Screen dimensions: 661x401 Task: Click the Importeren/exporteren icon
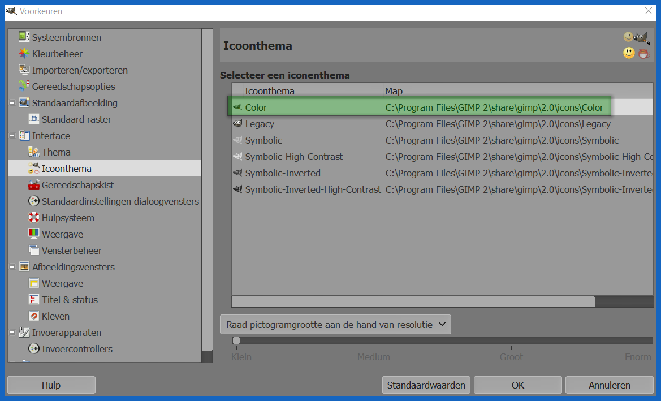24,70
